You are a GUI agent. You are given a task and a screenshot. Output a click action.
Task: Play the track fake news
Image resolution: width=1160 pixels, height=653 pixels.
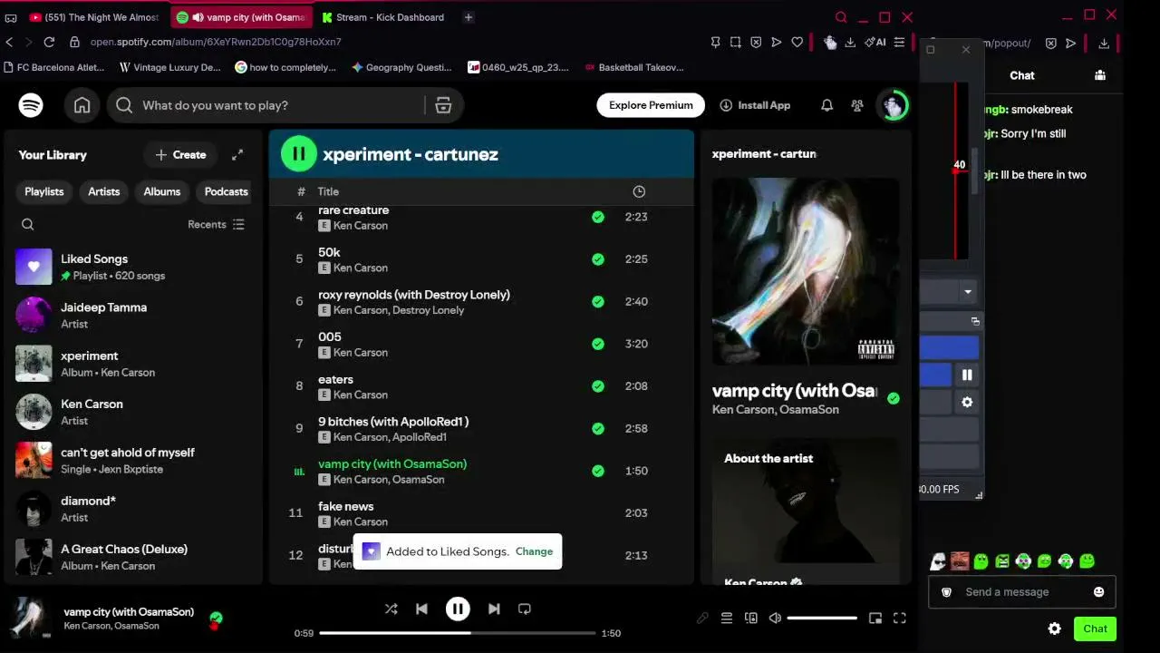[295, 513]
